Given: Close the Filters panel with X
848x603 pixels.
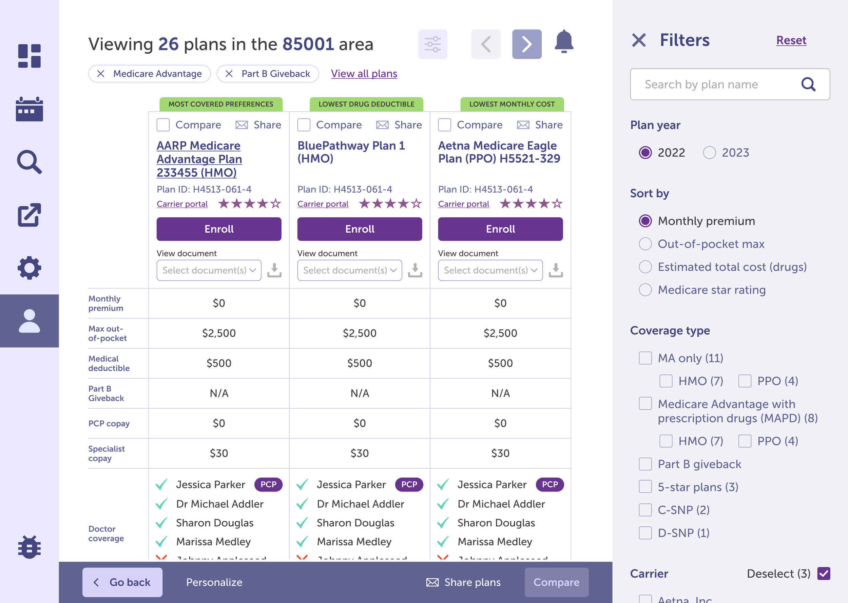Looking at the screenshot, I should 639,40.
